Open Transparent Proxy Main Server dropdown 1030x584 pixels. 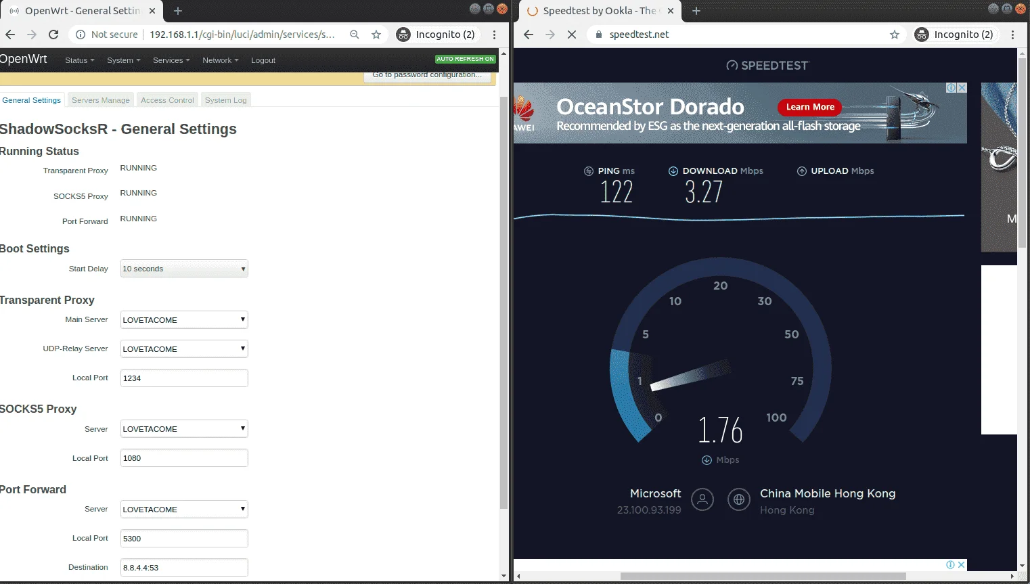[x=184, y=319]
